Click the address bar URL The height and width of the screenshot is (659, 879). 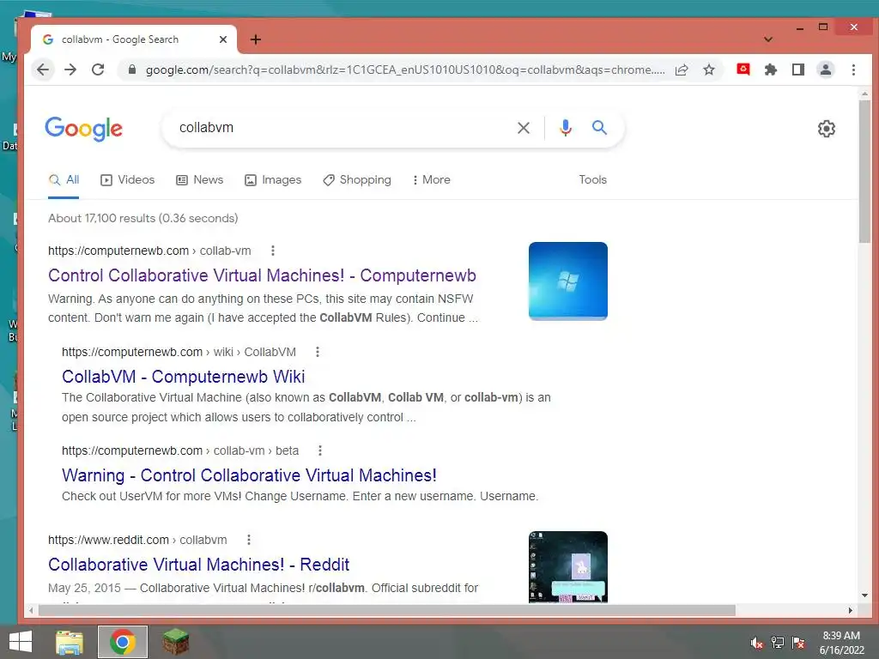click(405, 70)
